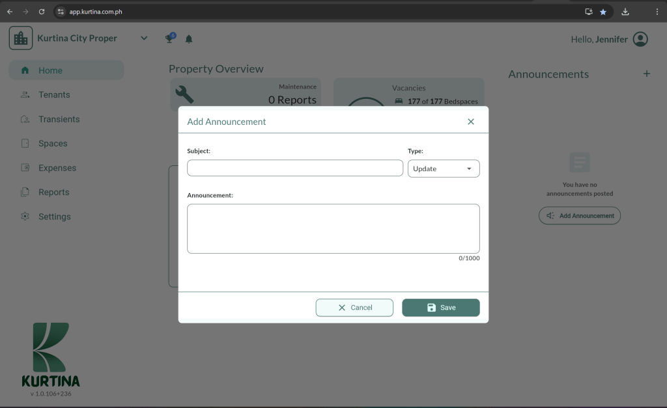Expand the Kurtina City Proper property selector

(x=144, y=38)
